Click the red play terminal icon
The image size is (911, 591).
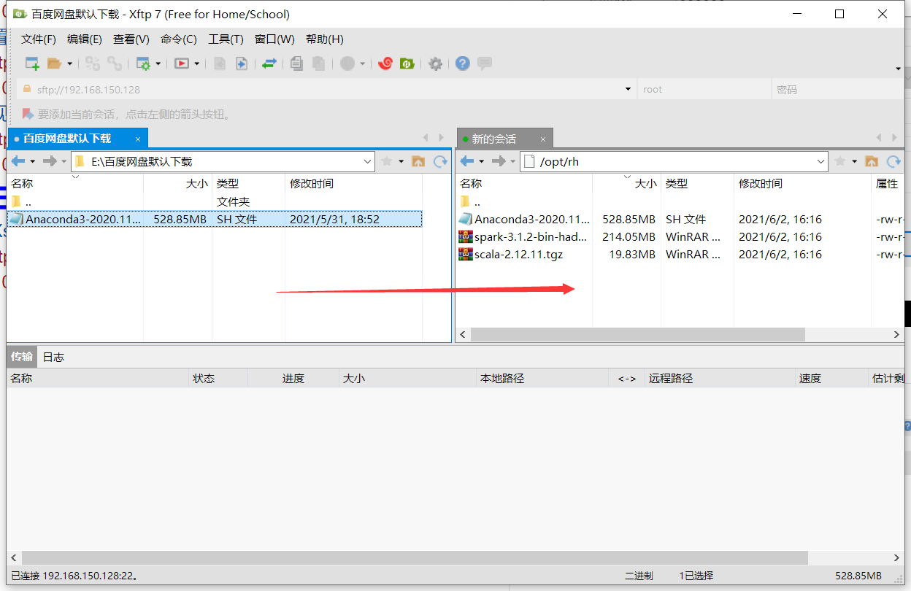[182, 63]
